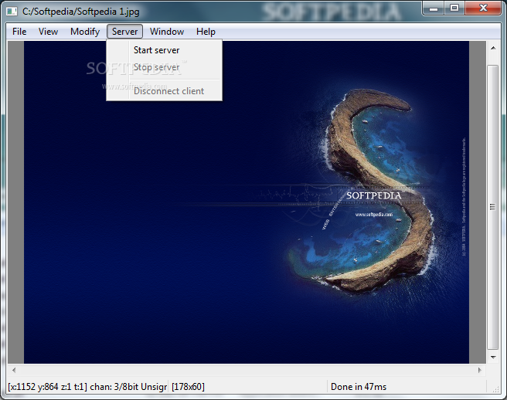
Task: Maximize the image viewer window
Action: (x=454, y=8)
